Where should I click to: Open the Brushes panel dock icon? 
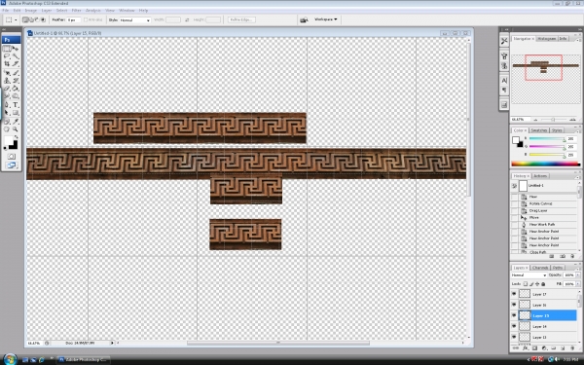point(504,56)
